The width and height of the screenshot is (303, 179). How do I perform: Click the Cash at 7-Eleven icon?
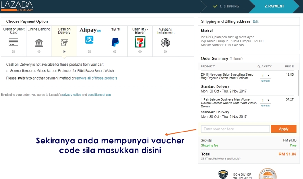coord(140,42)
